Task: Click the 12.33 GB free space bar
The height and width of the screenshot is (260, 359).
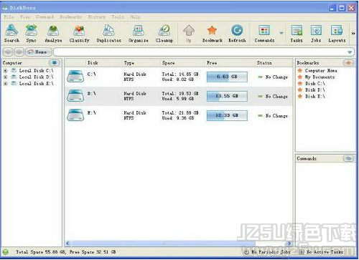Action: coord(227,115)
